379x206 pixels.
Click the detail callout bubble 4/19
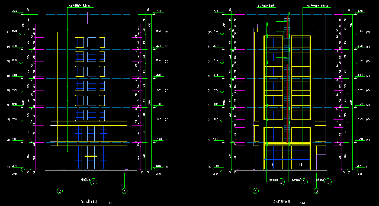(93, 181)
